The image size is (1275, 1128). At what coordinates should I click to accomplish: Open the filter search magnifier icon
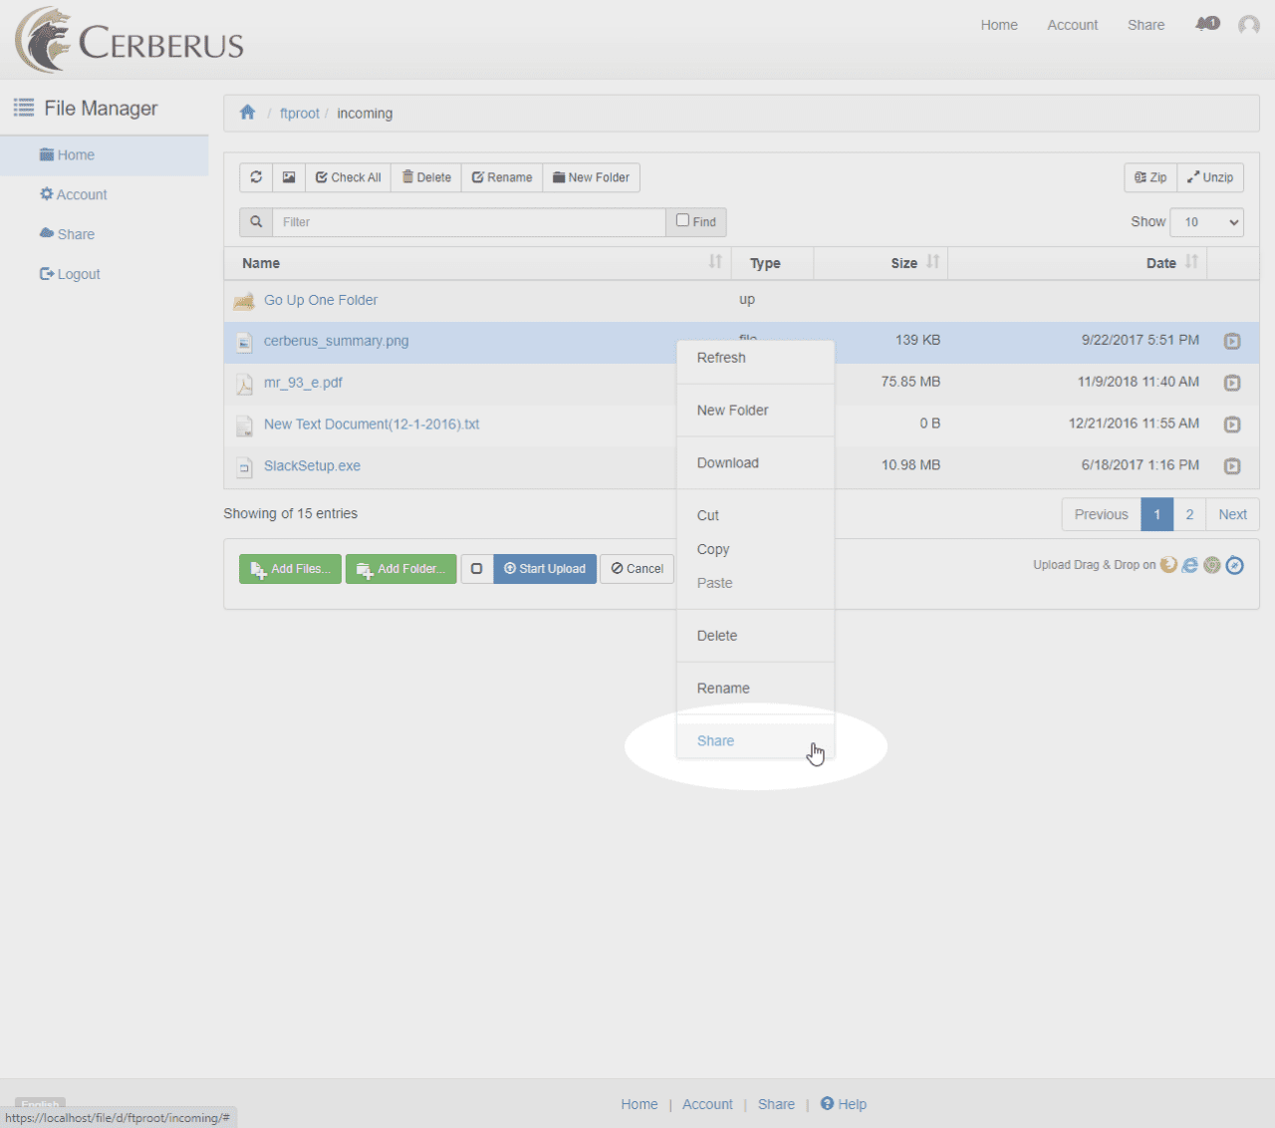[x=255, y=221]
